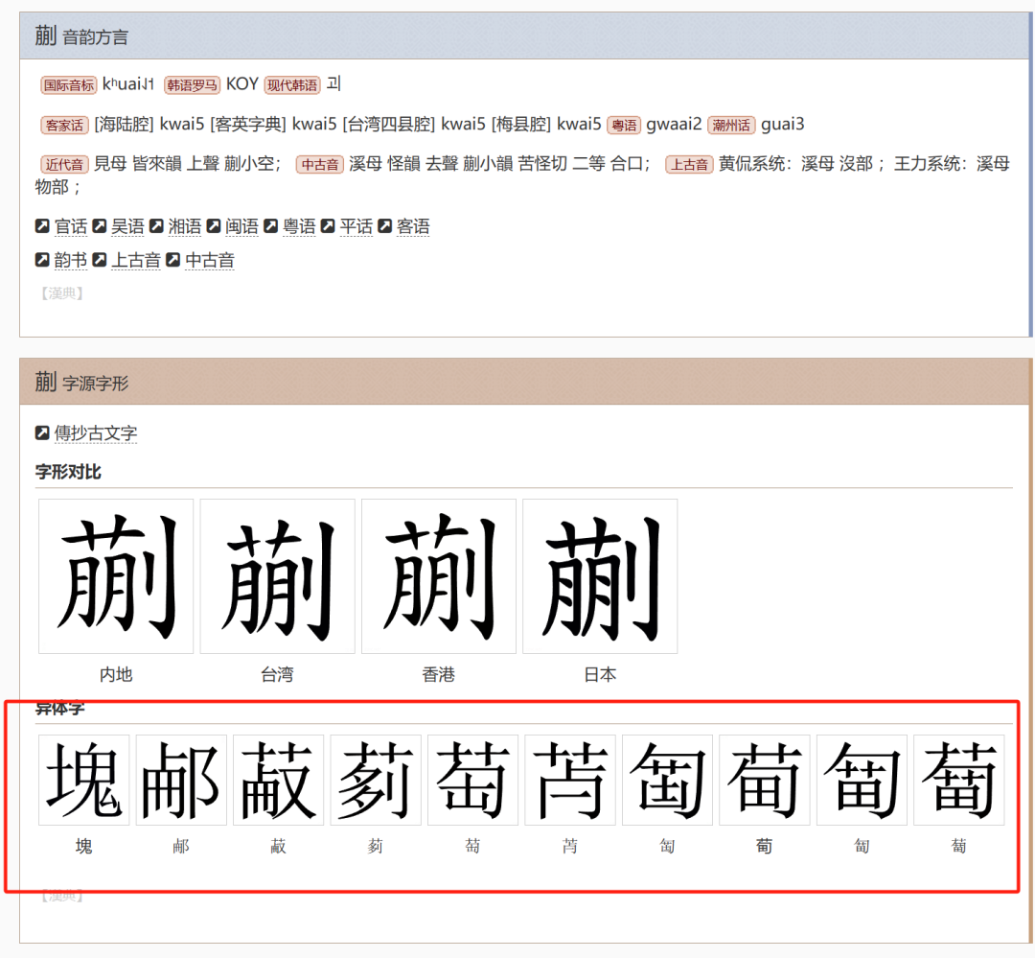Open the 湘语 dialect link
This screenshot has width=1035, height=958.
tap(185, 226)
